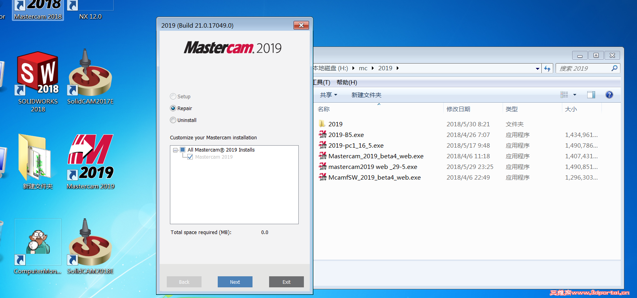Open the view options dropdown arrow in Explorer

pyautogui.click(x=575, y=95)
